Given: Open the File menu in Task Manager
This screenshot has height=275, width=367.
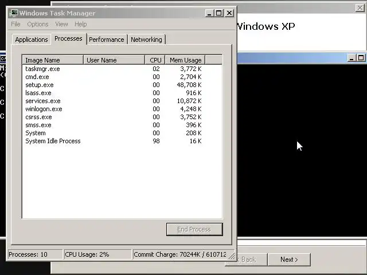Looking at the screenshot, I should click(15, 24).
